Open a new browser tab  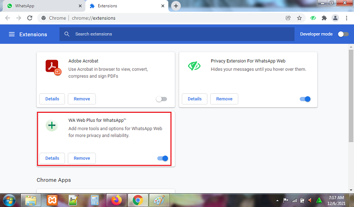coord(176,6)
